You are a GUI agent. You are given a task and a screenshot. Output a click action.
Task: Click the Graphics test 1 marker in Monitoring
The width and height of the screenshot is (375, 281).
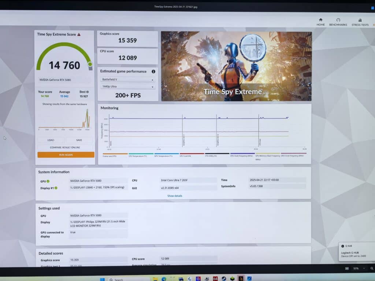click(x=182, y=131)
